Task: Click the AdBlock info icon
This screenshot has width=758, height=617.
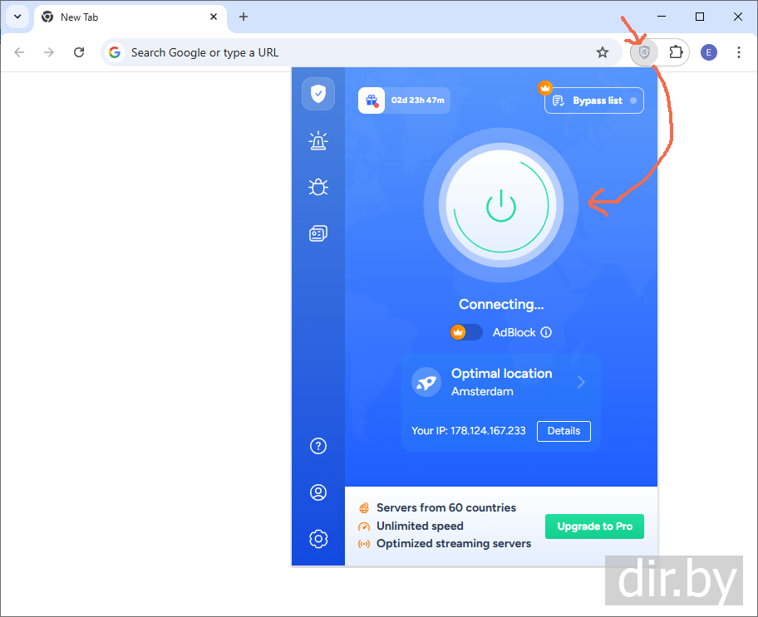Action: (x=546, y=332)
